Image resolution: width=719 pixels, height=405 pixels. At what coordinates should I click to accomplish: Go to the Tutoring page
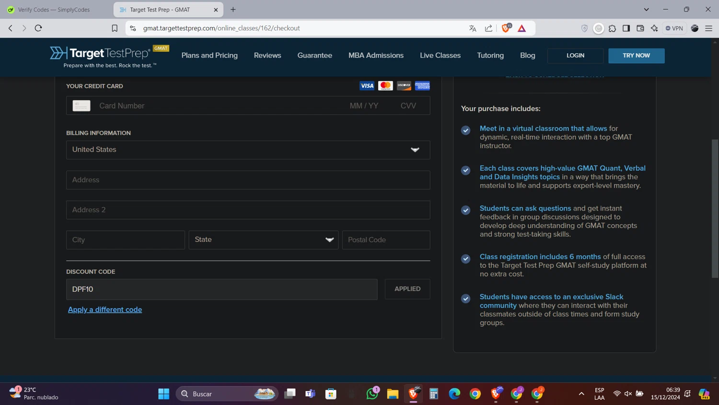[x=490, y=56]
